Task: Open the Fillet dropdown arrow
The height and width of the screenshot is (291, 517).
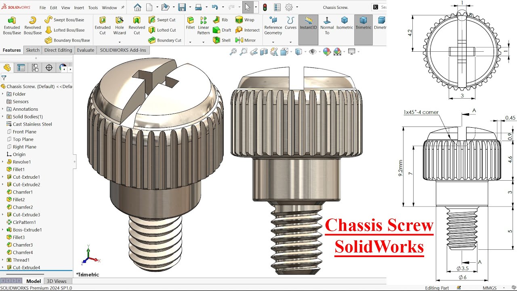Action: 190,42
